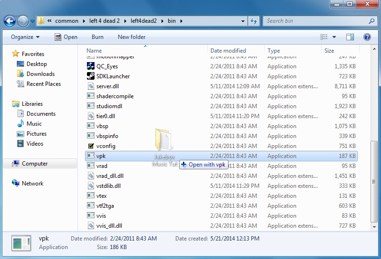381x259 pixels.
Task: Create a New folder
Action: click(x=132, y=37)
